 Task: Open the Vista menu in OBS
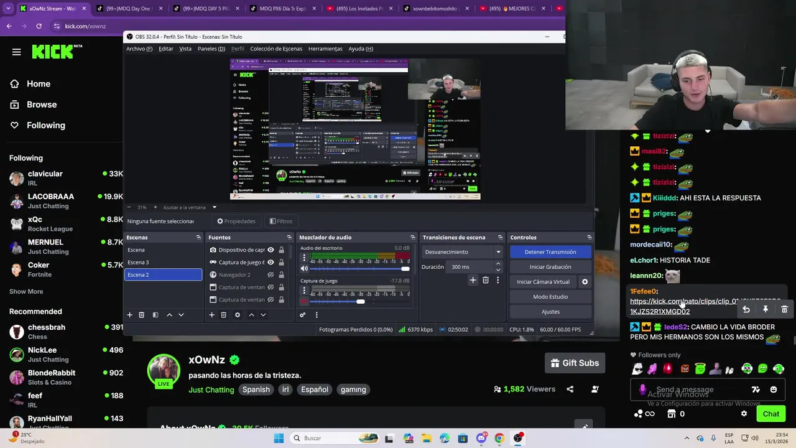pos(185,49)
